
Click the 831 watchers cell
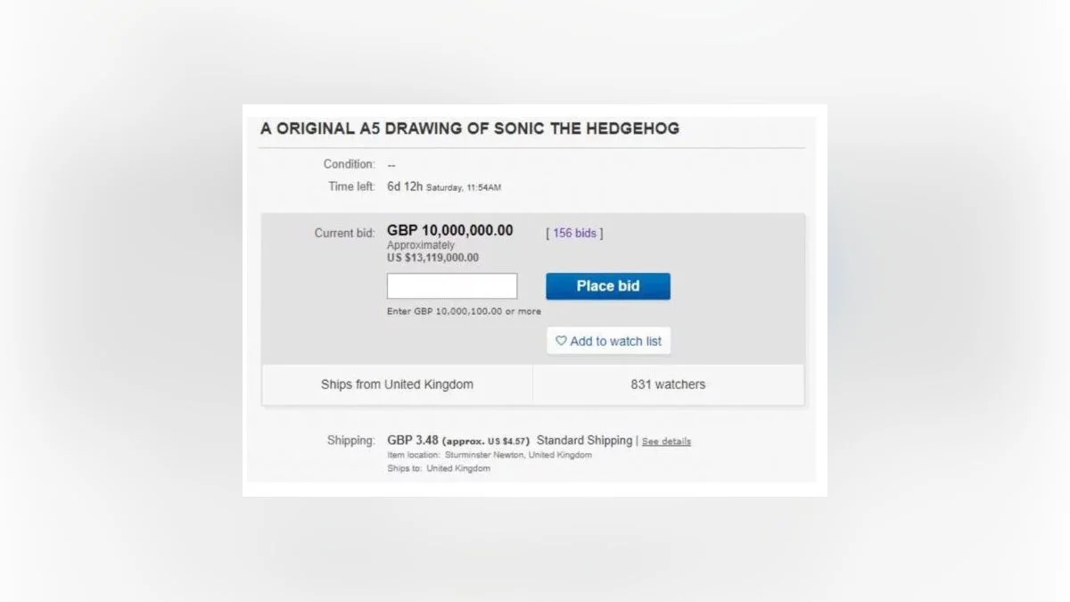[668, 384]
